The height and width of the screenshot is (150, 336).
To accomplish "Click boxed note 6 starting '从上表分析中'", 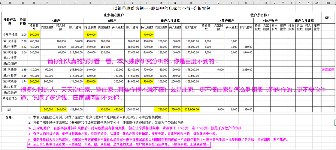I will tap(119, 145).
